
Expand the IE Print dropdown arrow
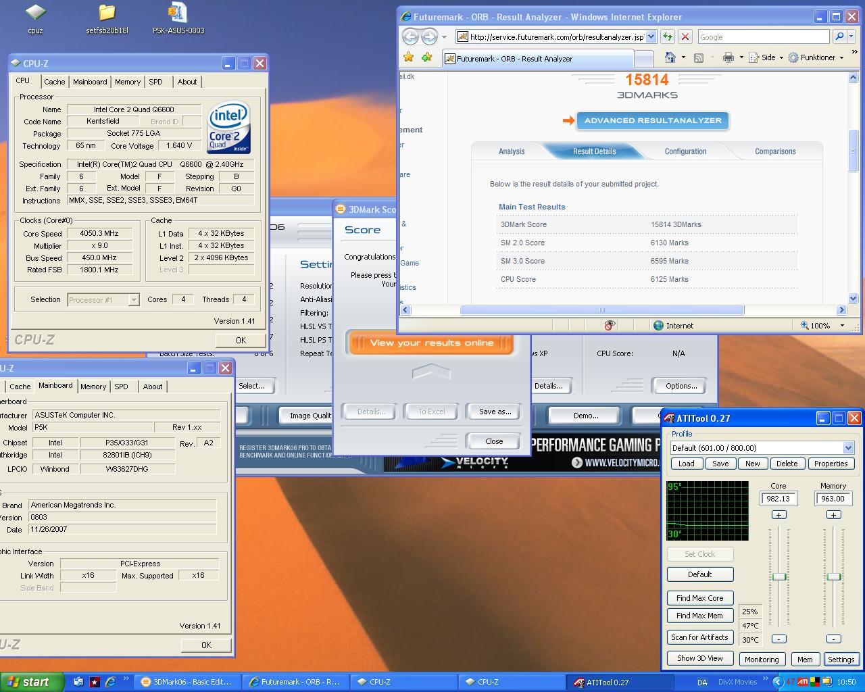(x=741, y=57)
